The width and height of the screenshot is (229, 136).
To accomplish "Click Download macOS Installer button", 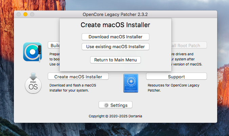I will pyautogui.click(x=116, y=37).
